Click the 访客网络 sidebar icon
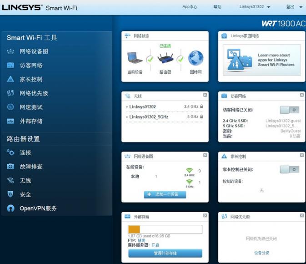Viewport: 306px width, 264px height. click(x=10, y=65)
